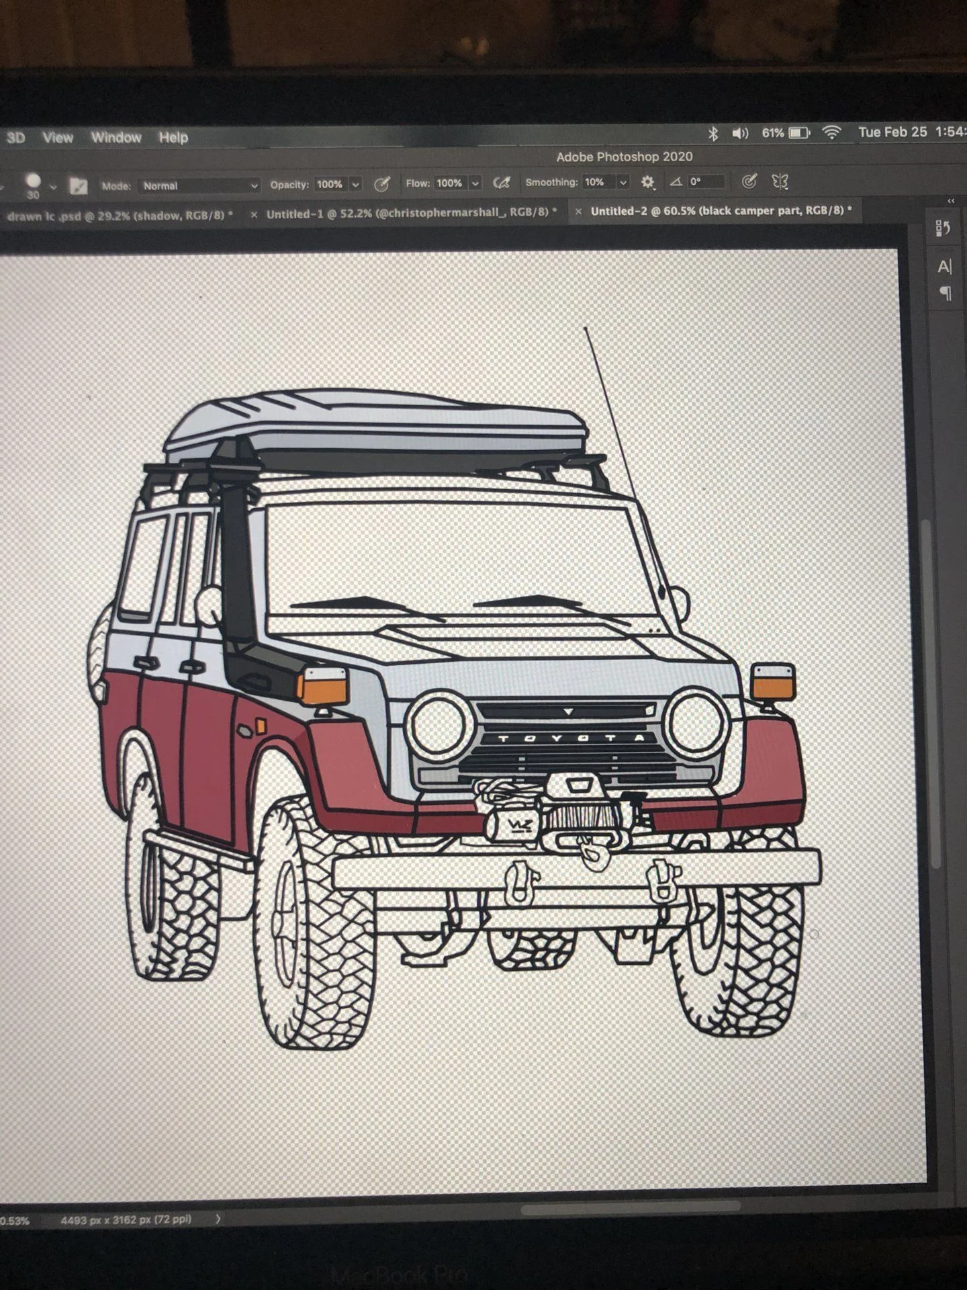Click the zoom percentage field in status bar
Screen dimensions: 967x1290
13,1221
